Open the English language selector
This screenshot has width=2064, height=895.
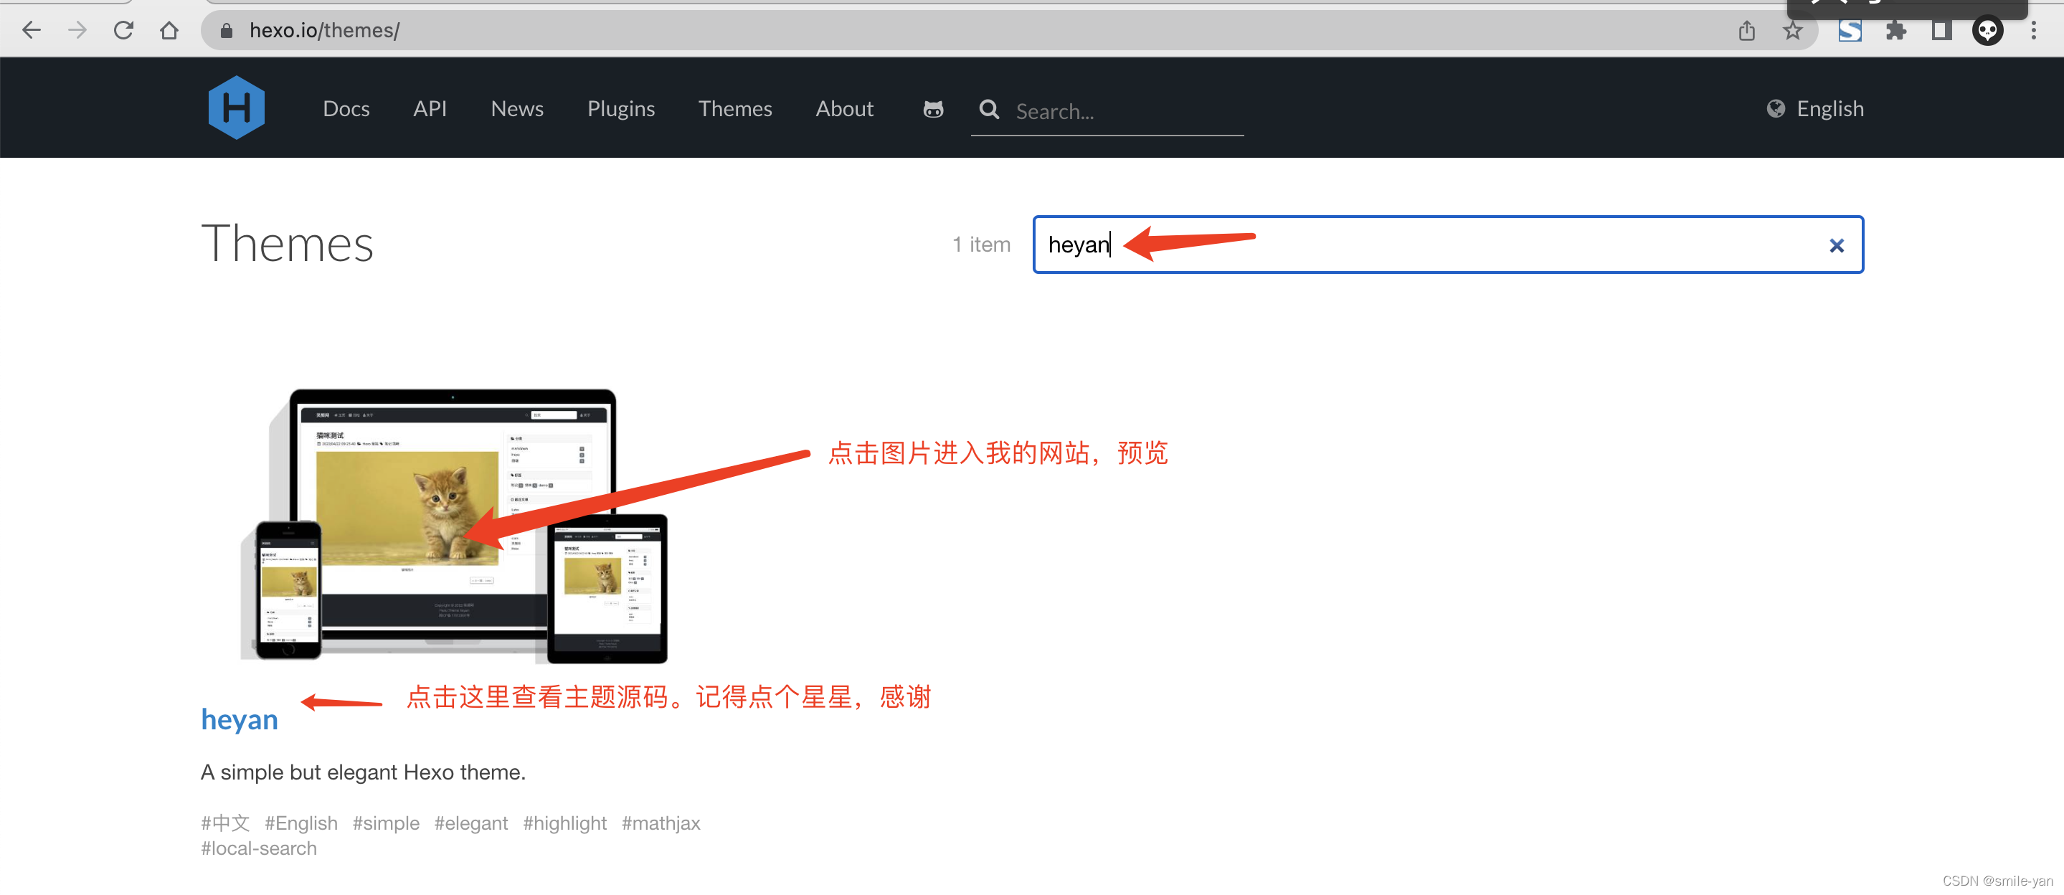(x=1831, y=108)
